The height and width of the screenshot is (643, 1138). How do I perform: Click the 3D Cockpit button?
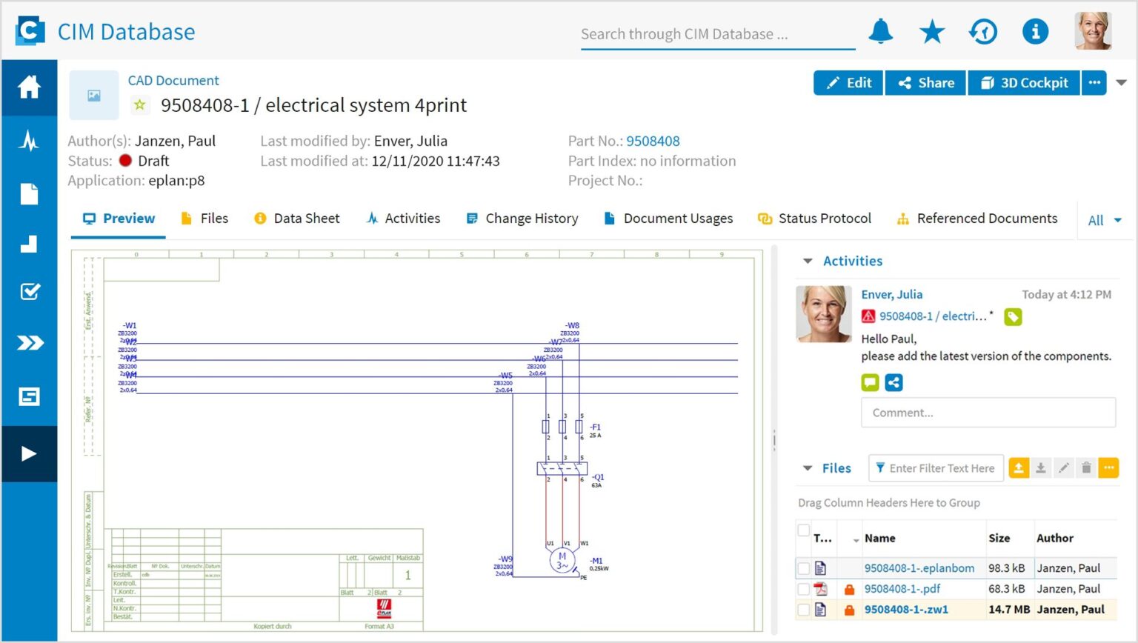(1024, 82)
